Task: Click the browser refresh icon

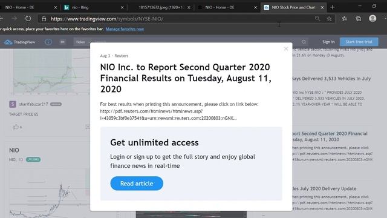Action: [x=28, y=19]
